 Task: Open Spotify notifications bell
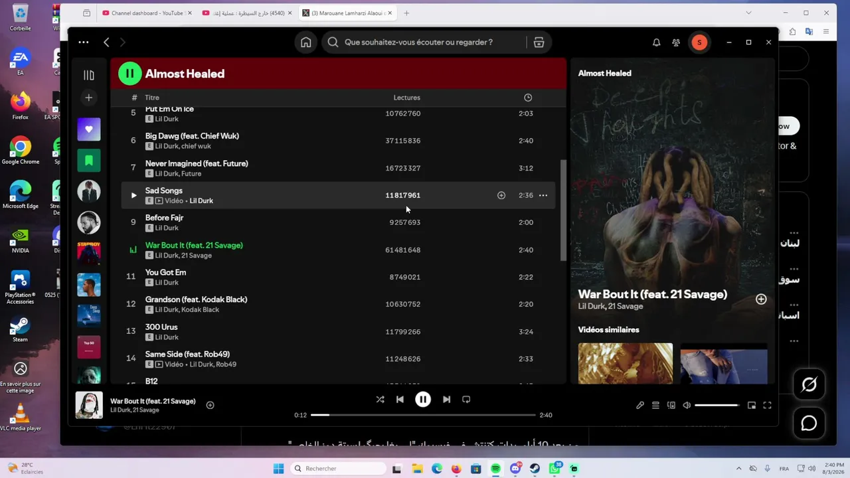coord(656,42)
